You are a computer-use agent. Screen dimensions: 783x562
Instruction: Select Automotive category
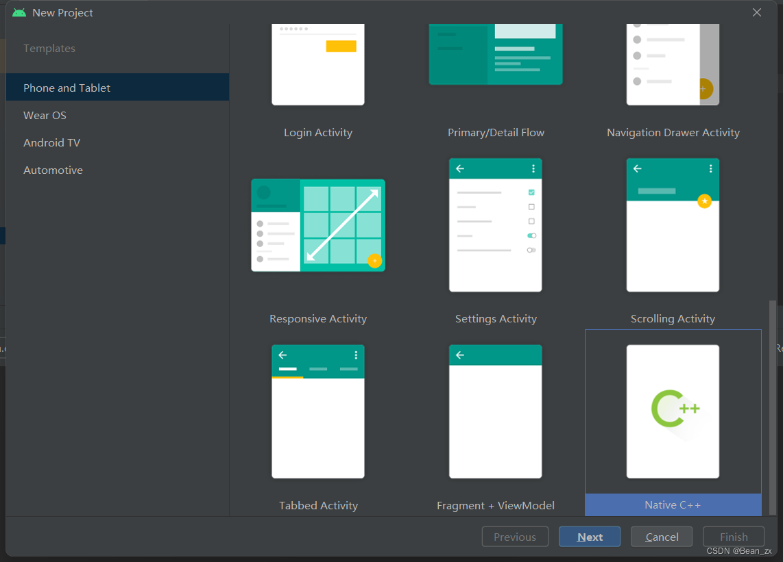pos(117,170)
